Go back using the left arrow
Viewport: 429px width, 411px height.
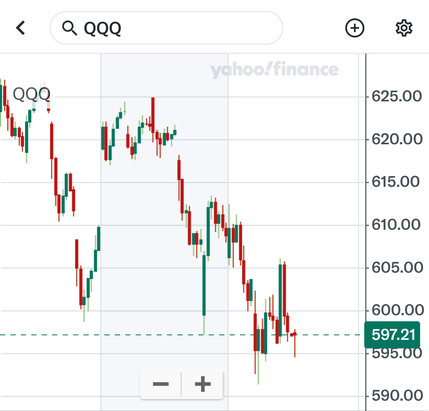coord(21,28)
